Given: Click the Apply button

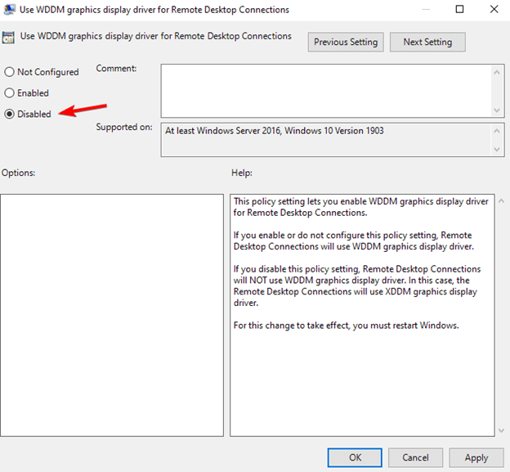Looking at the screenshot, I should pos(476,457).
